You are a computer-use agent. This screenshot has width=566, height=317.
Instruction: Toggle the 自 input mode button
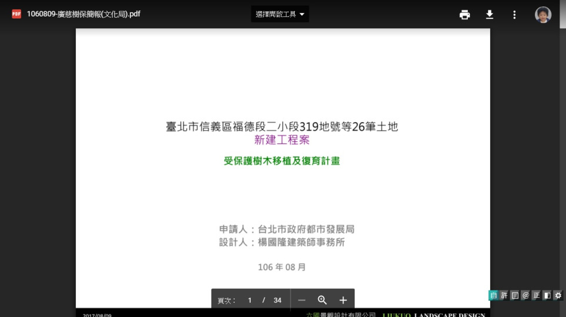pos(493,295)
